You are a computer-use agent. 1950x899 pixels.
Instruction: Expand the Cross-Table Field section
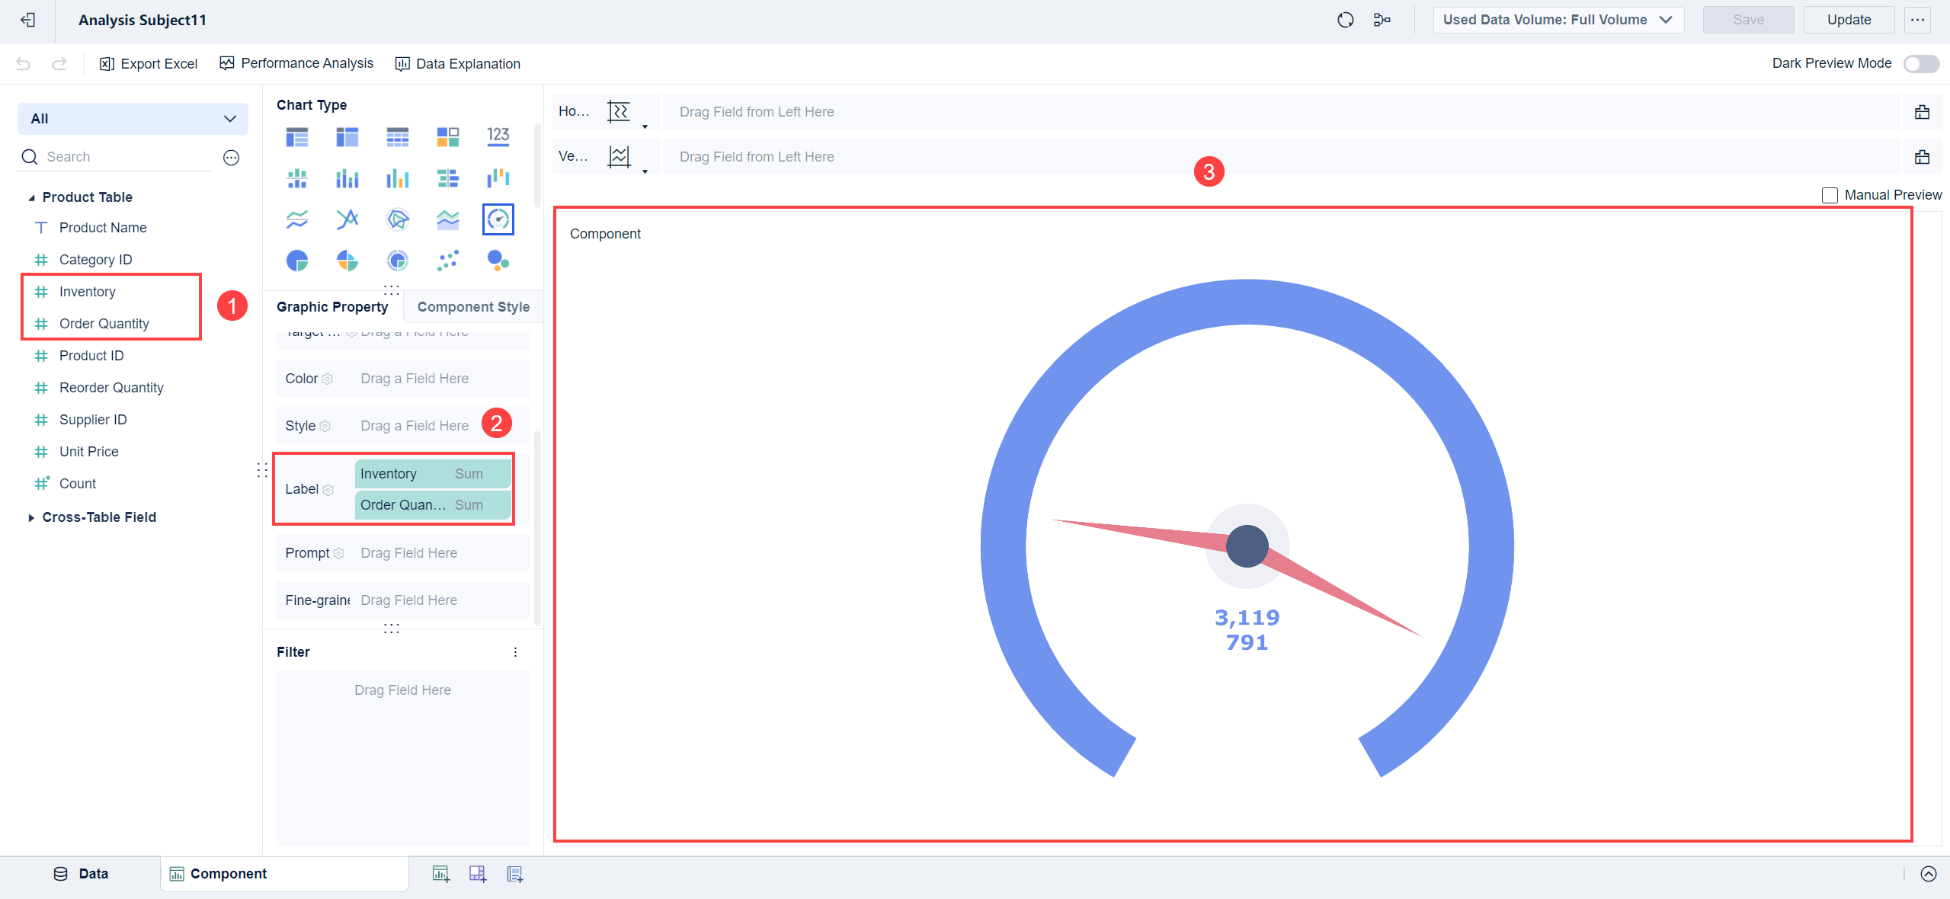31,517
